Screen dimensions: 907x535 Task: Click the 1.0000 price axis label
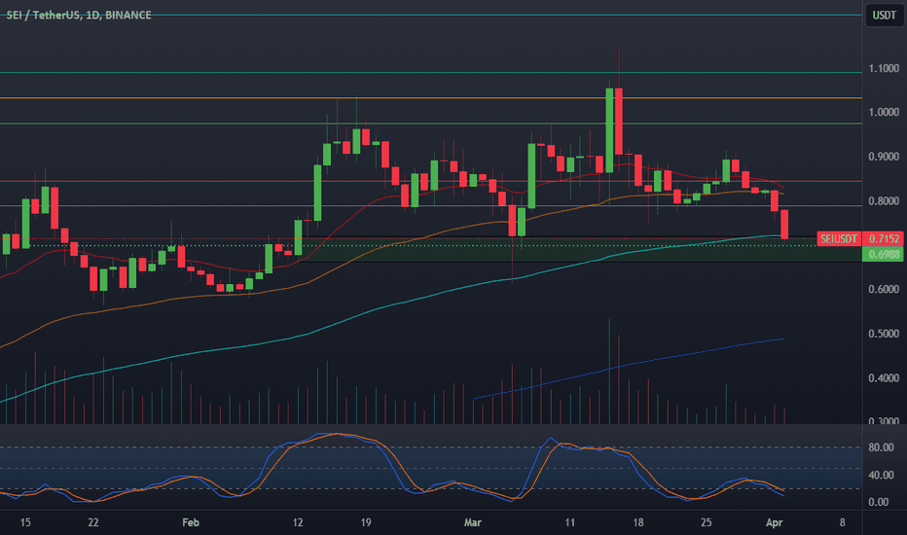click(x=884, y=112)
